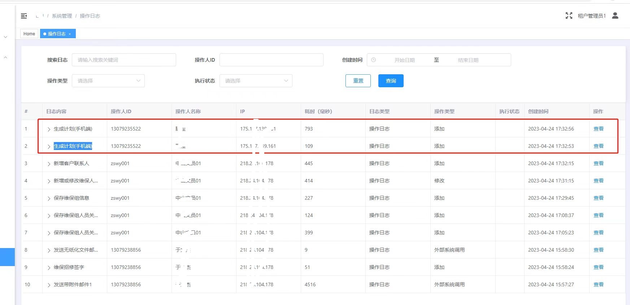Click the 耗时 value 793

(309, 129)
